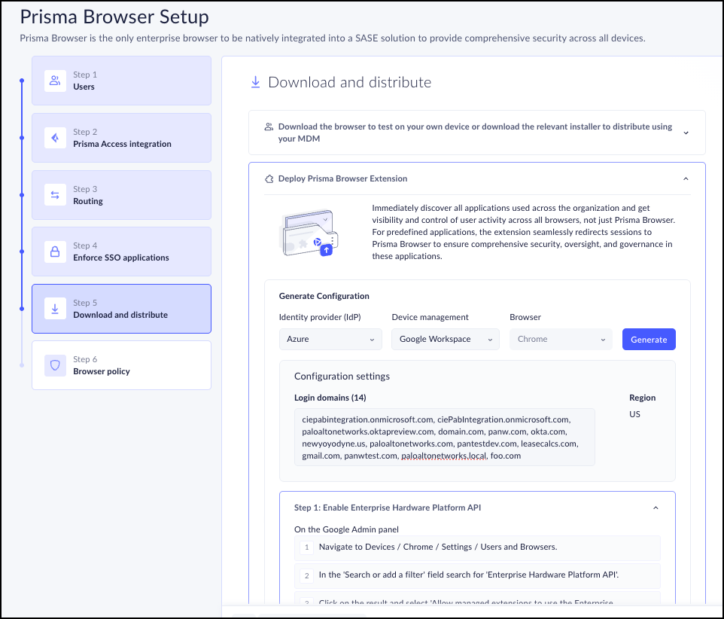This screenshot has width=724, height=619.
Task: Click the Enforce SSO lock icon
Action: 55,252
